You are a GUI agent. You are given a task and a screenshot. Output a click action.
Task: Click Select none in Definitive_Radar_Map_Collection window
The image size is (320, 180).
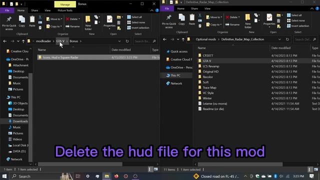click(296, 20)
